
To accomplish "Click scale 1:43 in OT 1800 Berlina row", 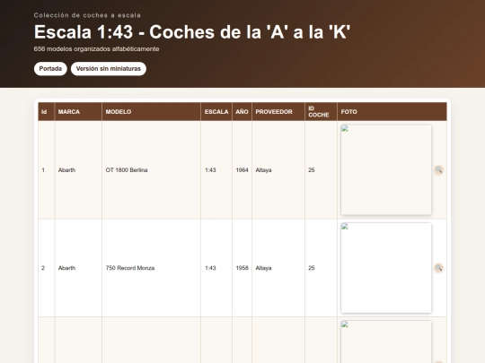I will pos(210,170).
